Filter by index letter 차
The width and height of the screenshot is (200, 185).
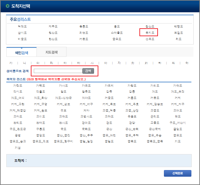133,63
